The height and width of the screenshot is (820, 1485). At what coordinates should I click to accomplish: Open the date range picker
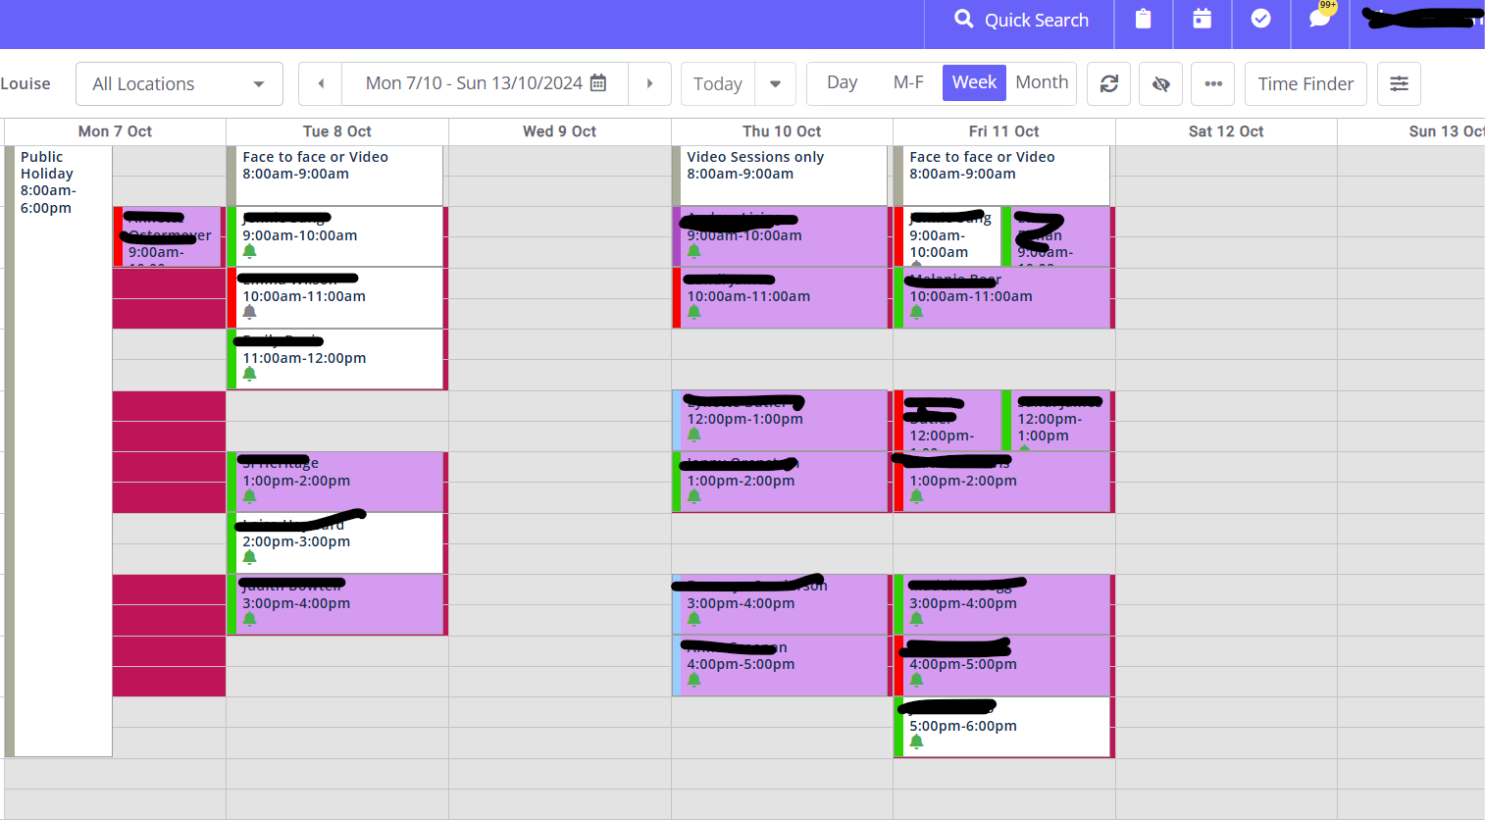pos(486,84)
